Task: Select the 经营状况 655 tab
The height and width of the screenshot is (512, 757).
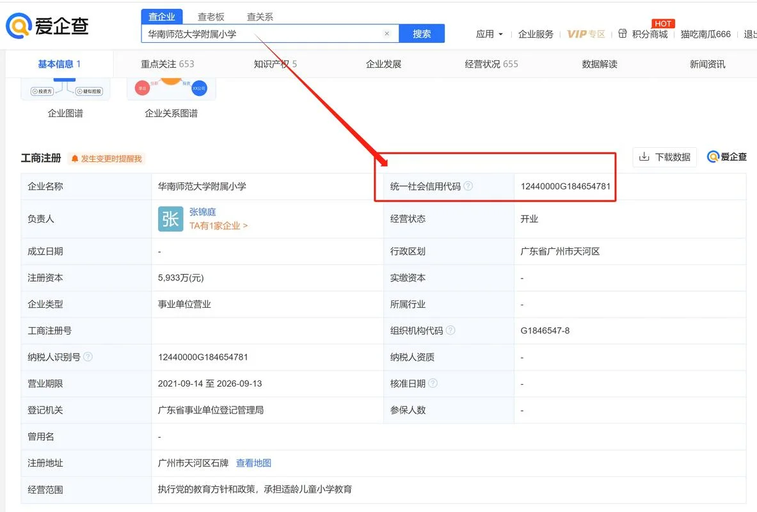Action: point(491,64)
